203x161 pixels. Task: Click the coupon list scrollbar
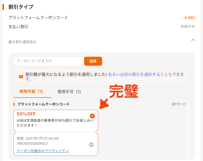click(x=188, y=130)
